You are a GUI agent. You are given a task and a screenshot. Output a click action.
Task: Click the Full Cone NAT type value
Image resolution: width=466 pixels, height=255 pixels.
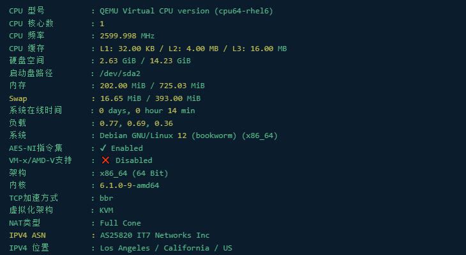click(x=121, y=223)
